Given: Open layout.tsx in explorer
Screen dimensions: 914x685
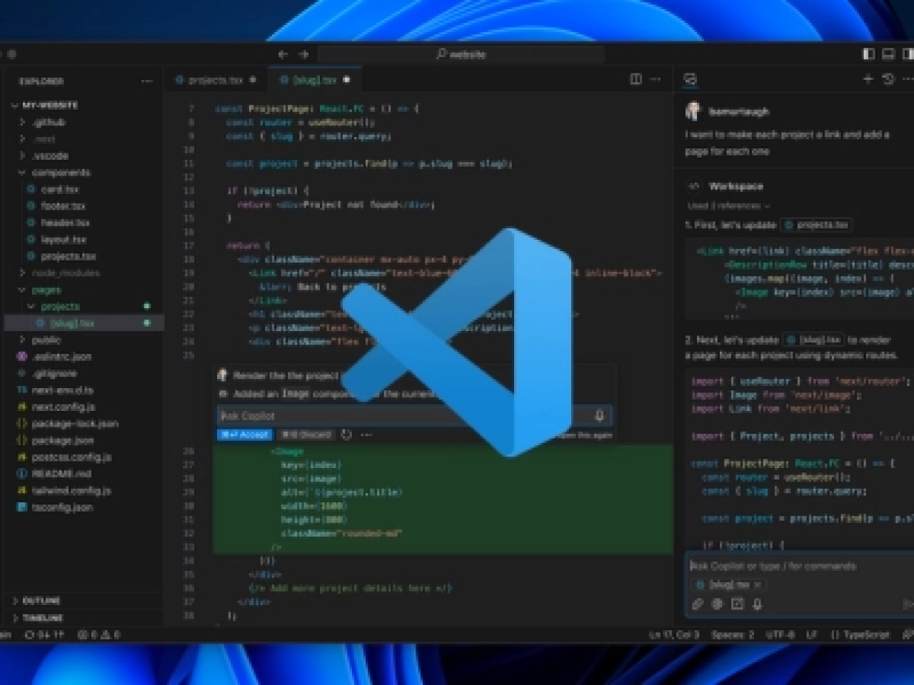Looking at the screenshot, I should tap(84, 240).
